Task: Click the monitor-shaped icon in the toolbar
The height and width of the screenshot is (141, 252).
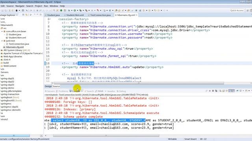Action: click(23, 11)
